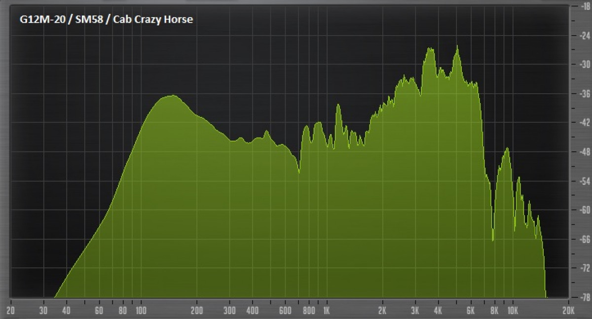Image resolution: width=592 pixels, height=319 pixels.
Task: Click the -60 dB level scale label
Action: pos(585,210)
